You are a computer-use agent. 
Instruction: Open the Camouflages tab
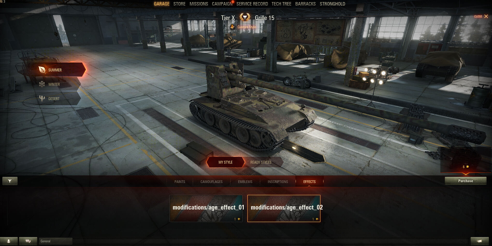[212, 182]
